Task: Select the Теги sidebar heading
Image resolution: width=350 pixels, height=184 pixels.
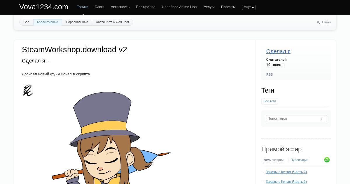Action: click(x=268, y=91)
